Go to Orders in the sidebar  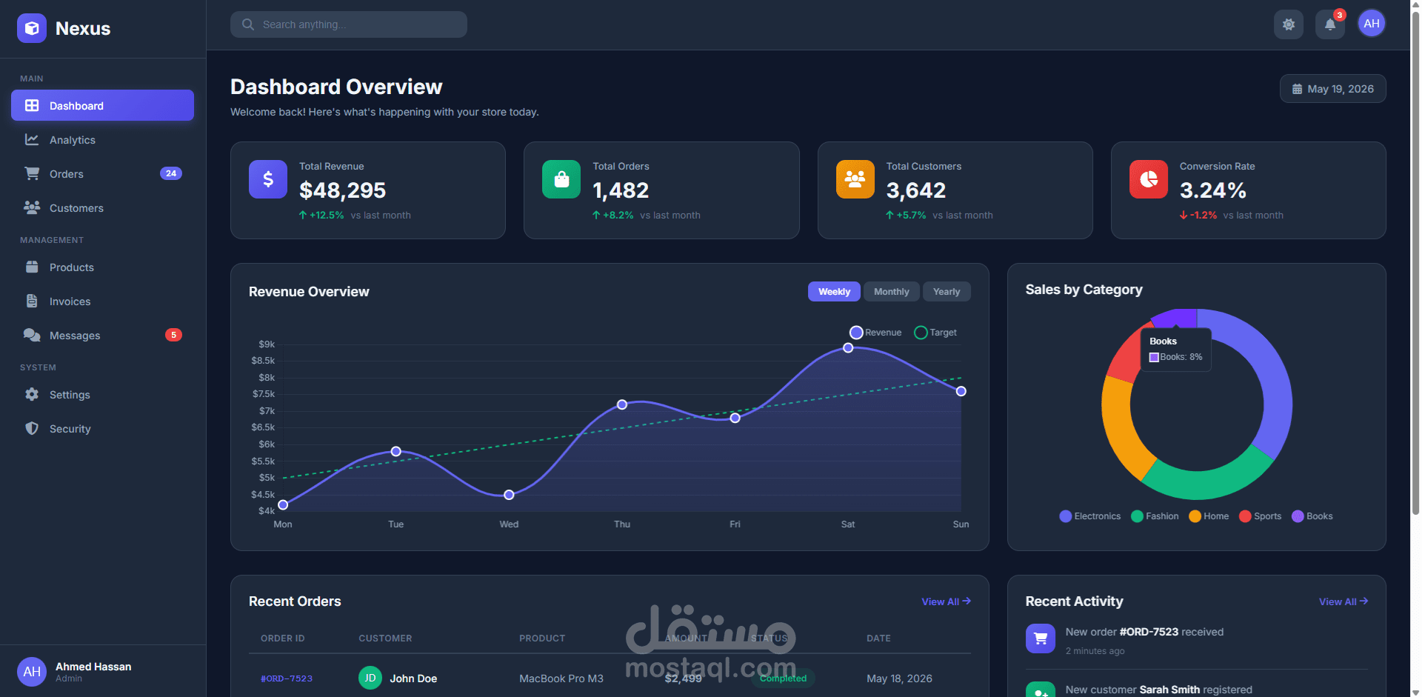tap(102, 173)
